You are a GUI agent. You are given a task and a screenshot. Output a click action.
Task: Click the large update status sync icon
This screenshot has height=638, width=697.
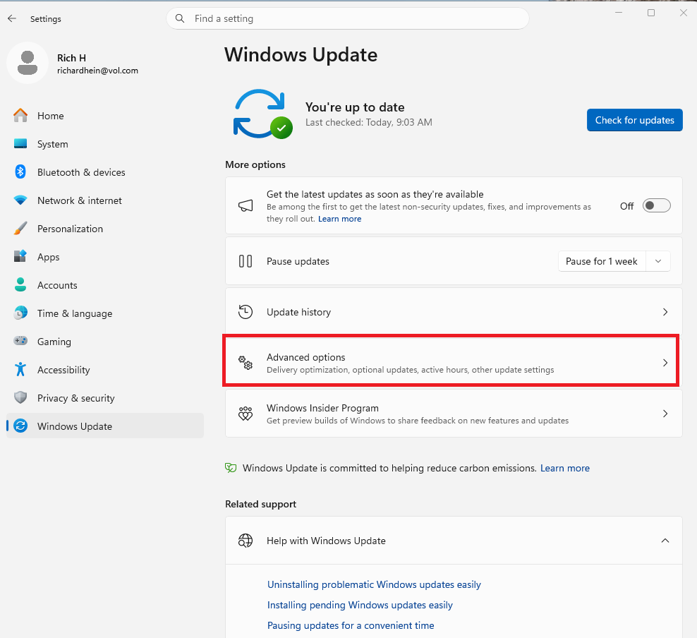[262, 114]
